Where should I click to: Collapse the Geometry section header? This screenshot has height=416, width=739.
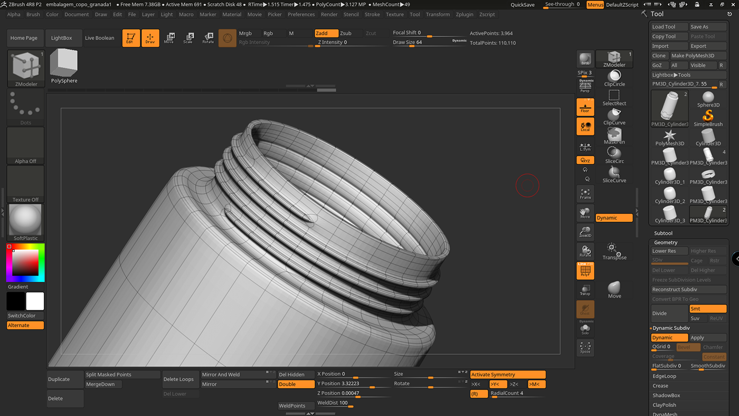click(x=666, y=242)
